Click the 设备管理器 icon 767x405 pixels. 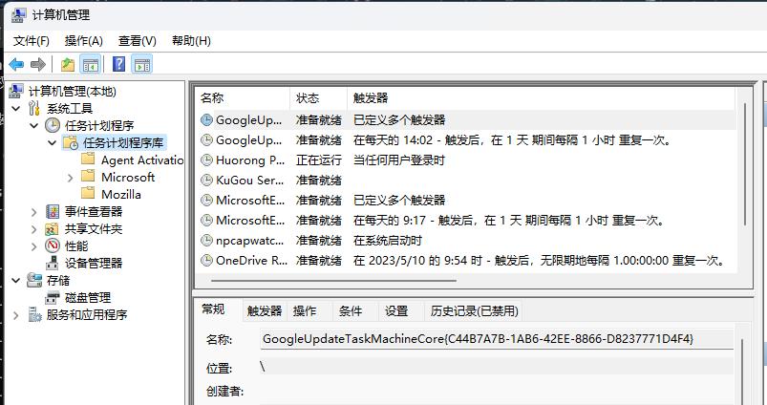(53, 263)
